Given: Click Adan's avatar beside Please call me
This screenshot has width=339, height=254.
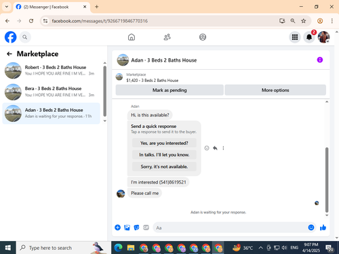Looking at the screenshot, I should tap(121, 194).
